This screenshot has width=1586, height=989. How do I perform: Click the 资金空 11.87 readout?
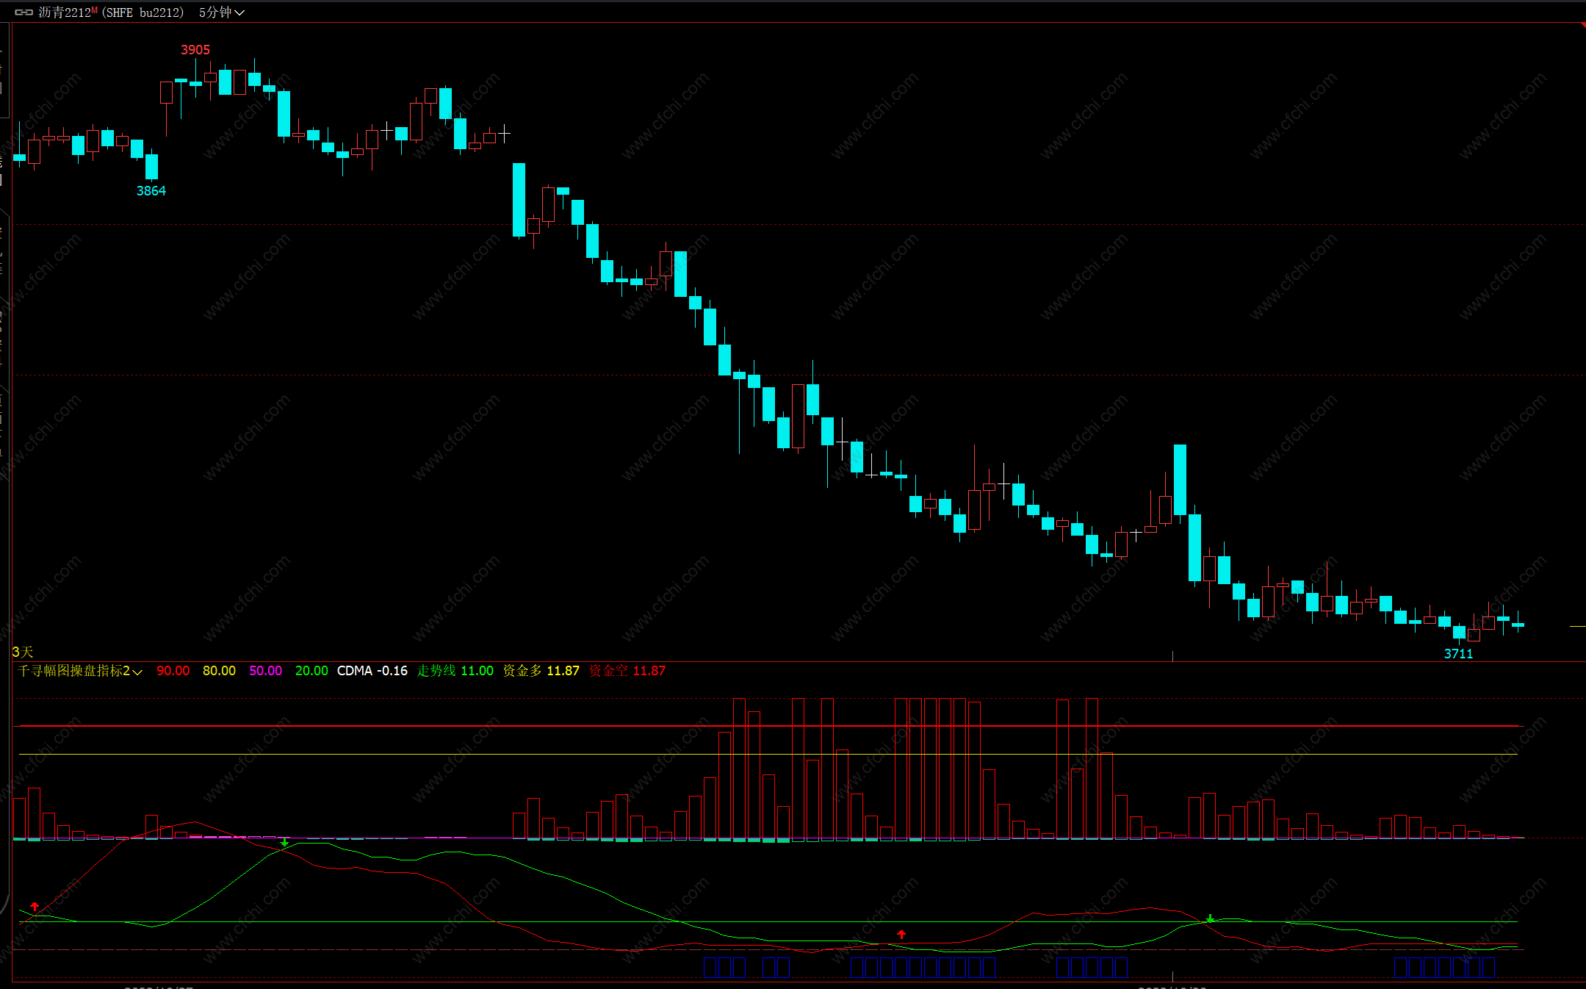click(x=627, y=671)
